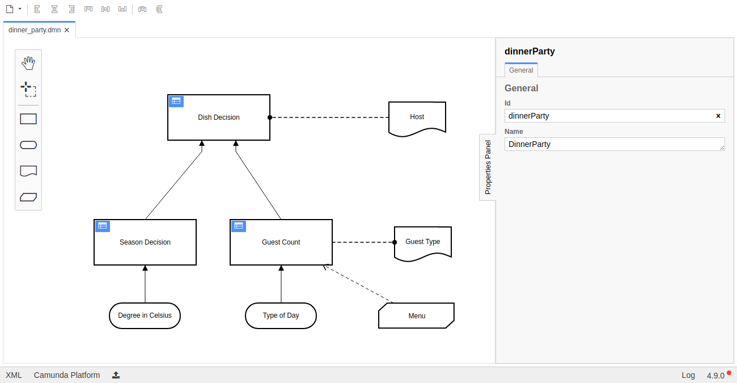Pick the Business Knowledge Model shape tool

coord(28,197)
